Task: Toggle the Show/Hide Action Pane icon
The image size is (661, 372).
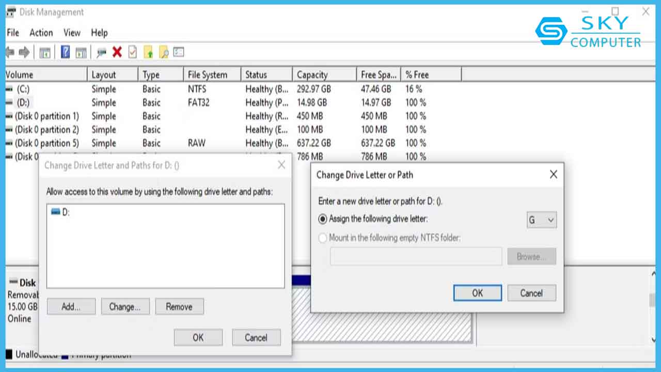Action: coord(81,52)
